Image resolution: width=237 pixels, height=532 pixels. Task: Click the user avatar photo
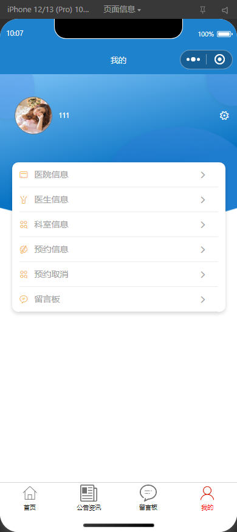pos(33,116)
